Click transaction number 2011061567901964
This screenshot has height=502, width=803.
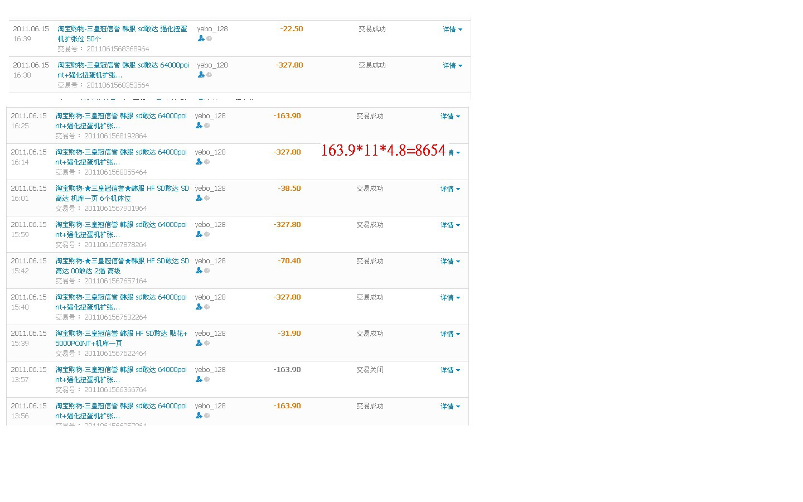click(x=115, y=209)
